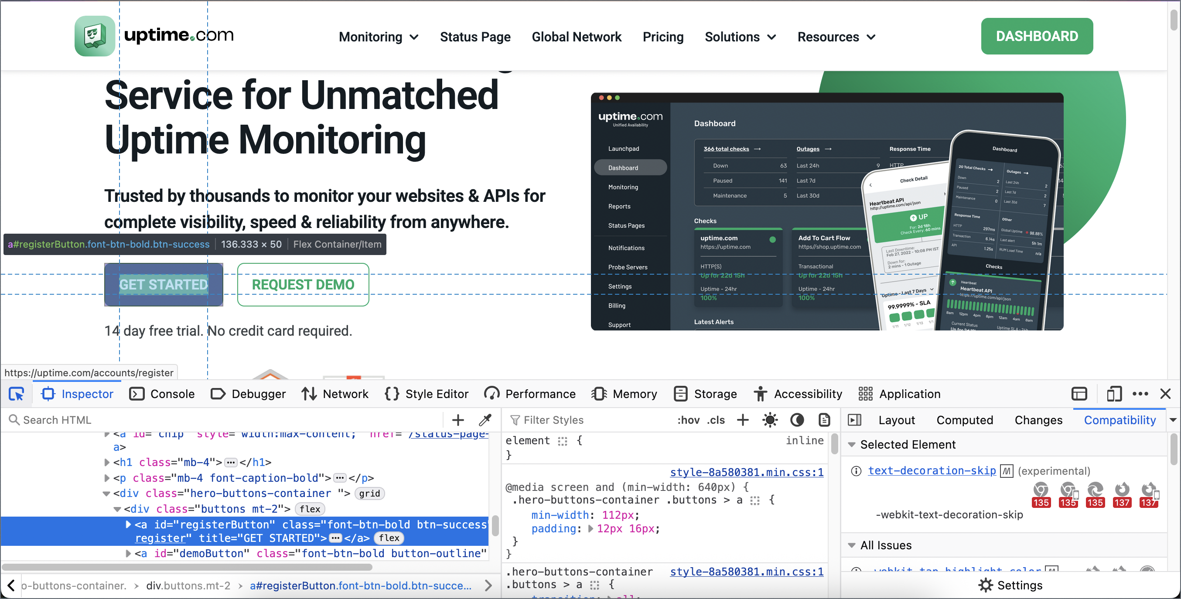The image size is (1181, 599).
Task: Click the first Firefox 137 browser icon
Action: tap(1122, 494)
